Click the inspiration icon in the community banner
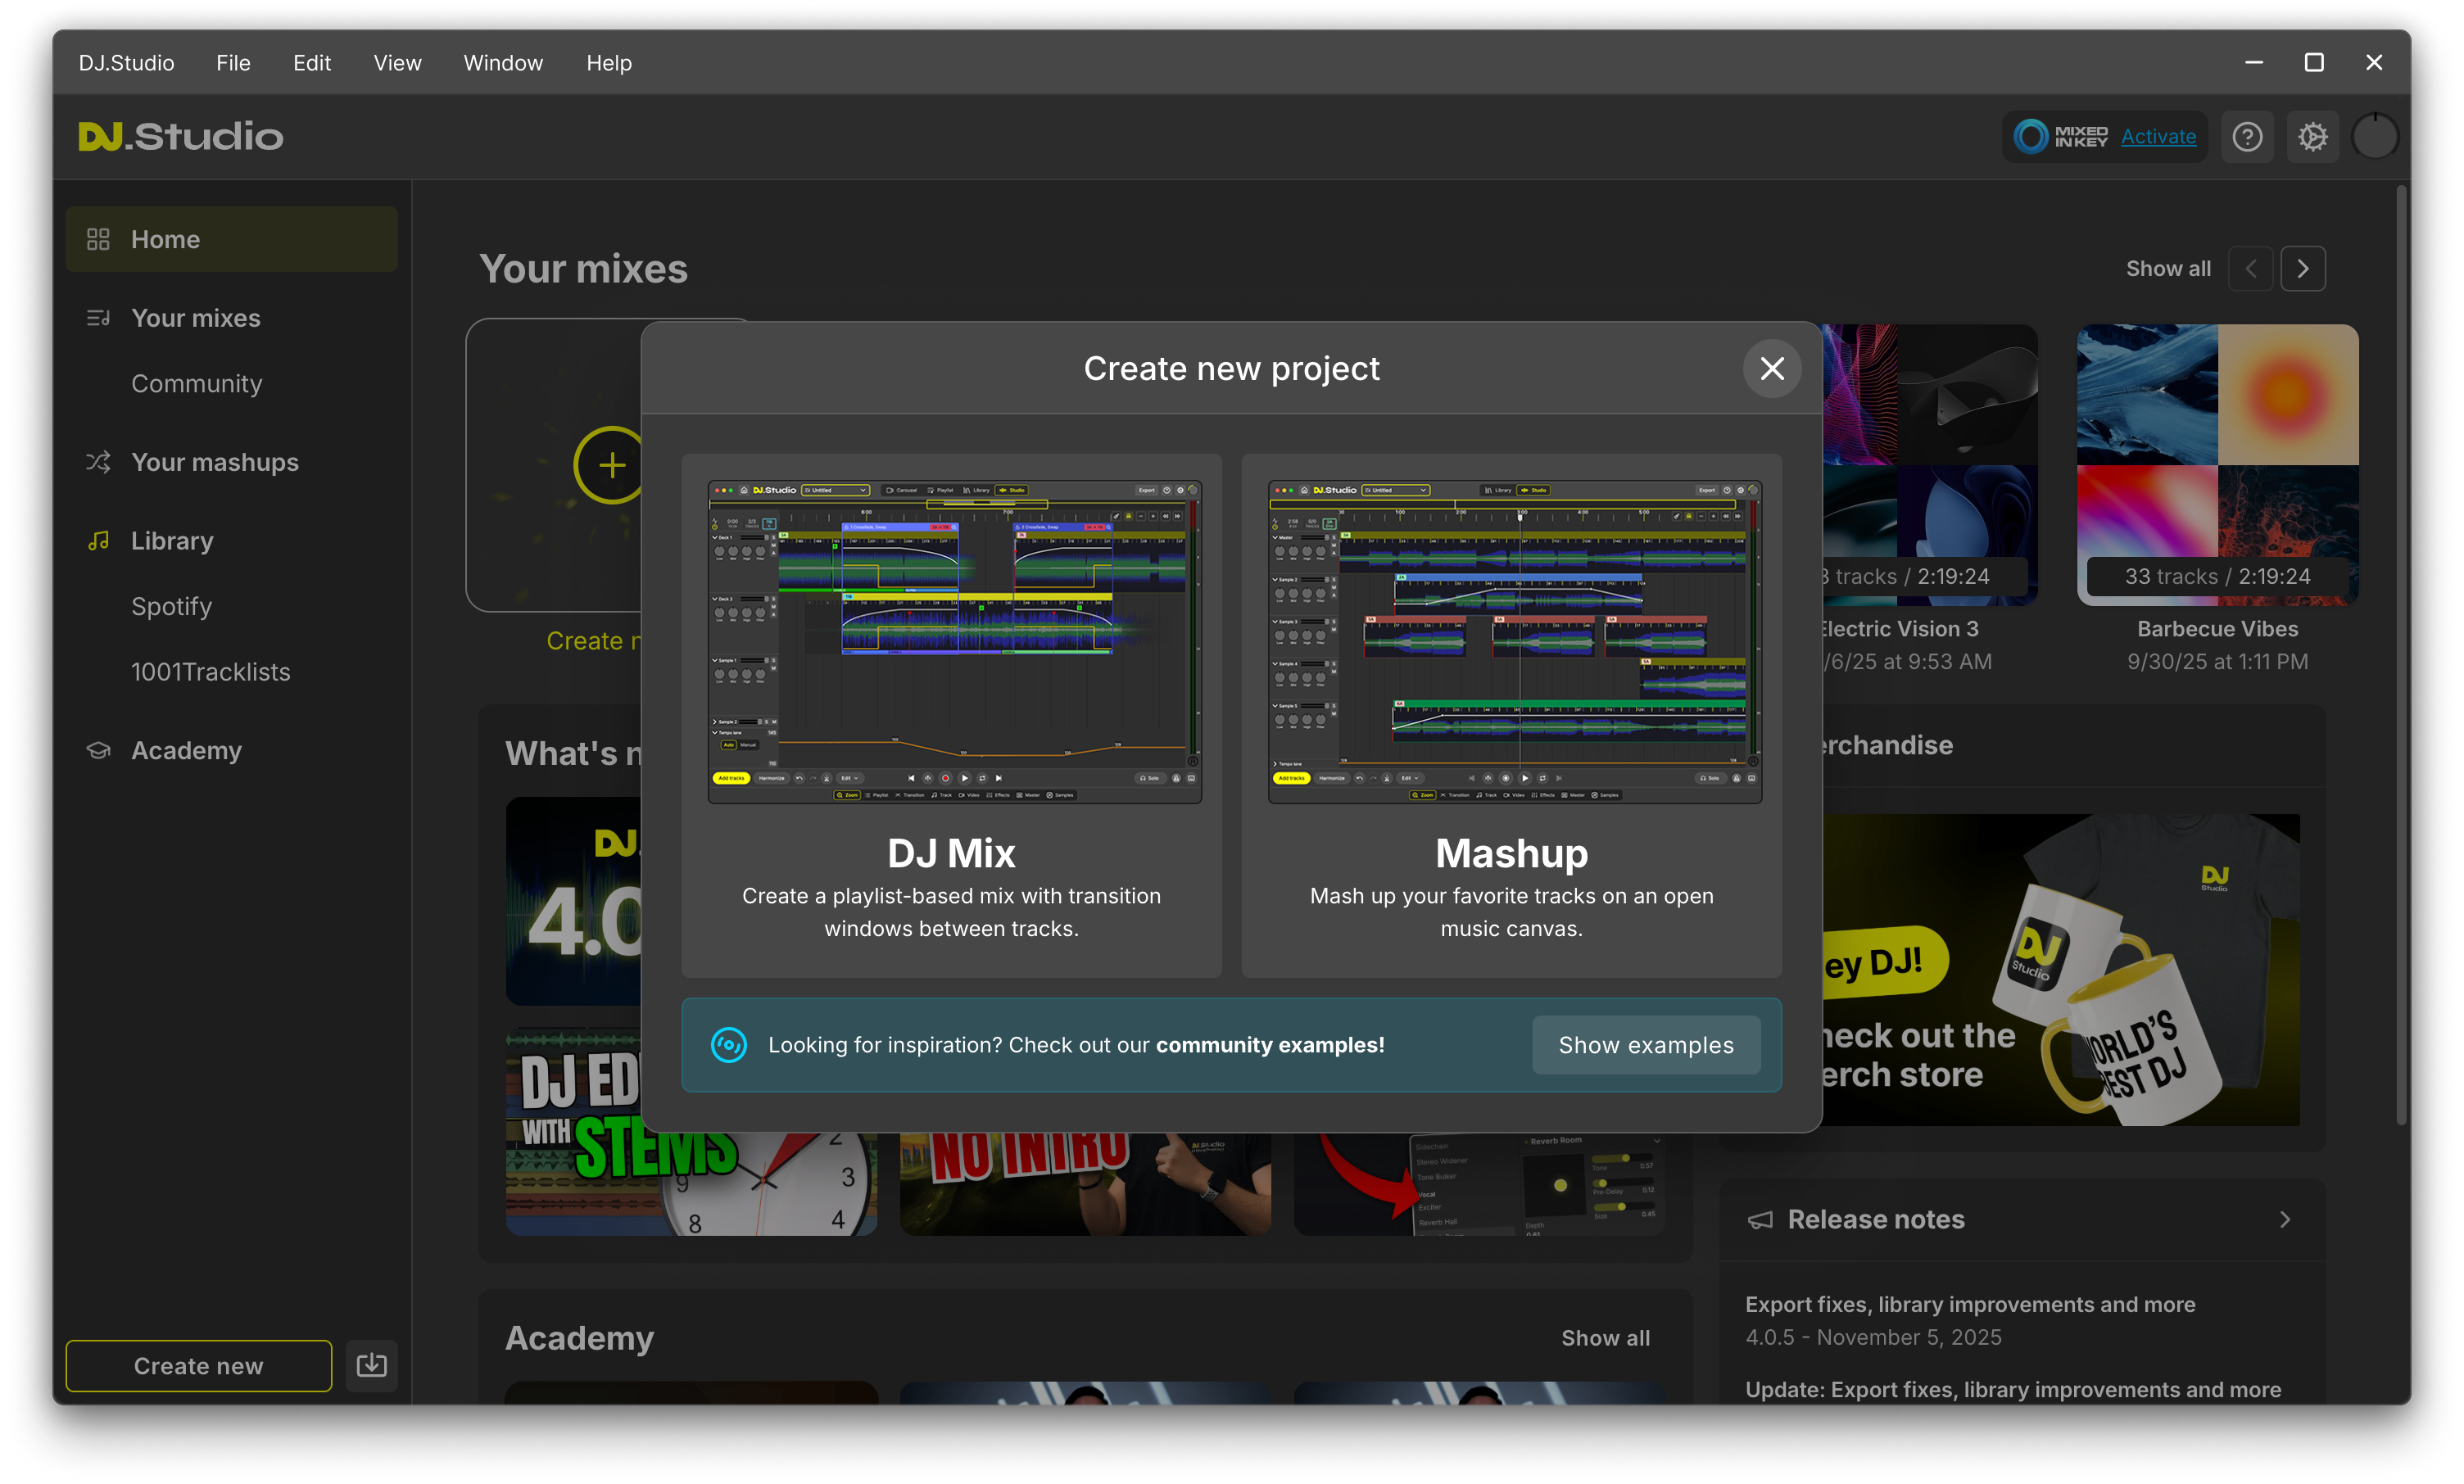Image resolution: width=2464 pixels, height=1484 pixels. click(x=729, y=1044)
